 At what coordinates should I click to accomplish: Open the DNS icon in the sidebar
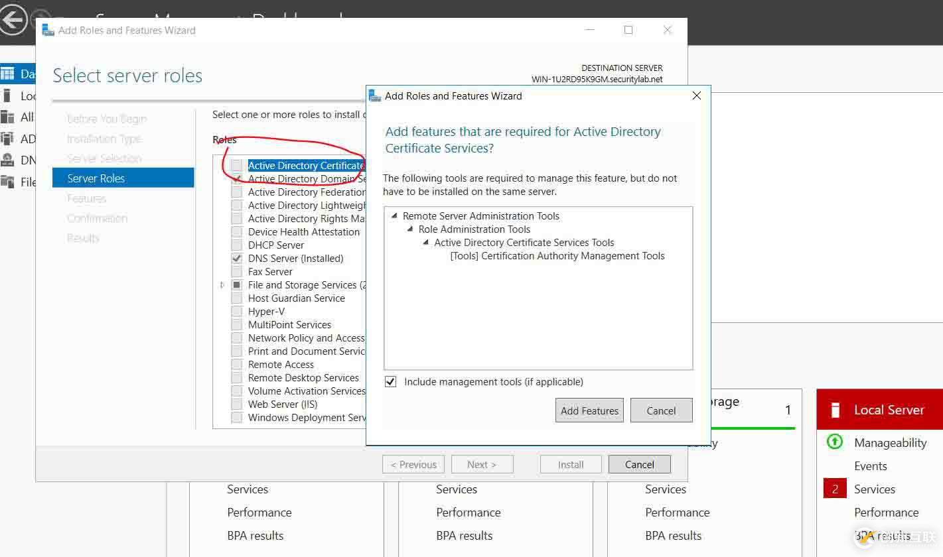pos(7,160)
